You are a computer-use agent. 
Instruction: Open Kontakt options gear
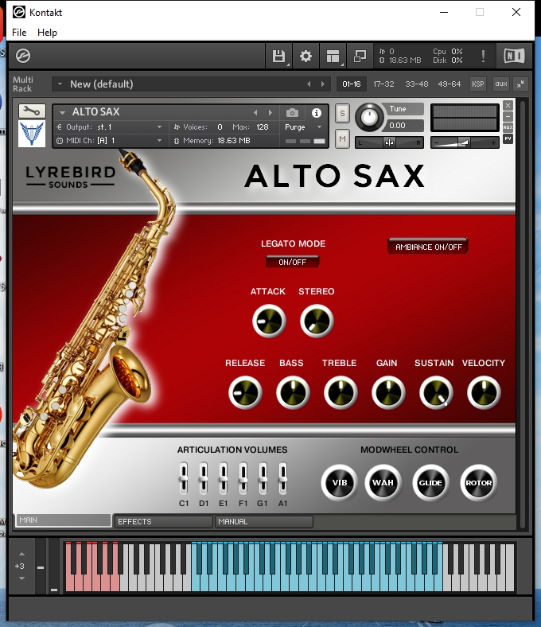pos(306,56)
